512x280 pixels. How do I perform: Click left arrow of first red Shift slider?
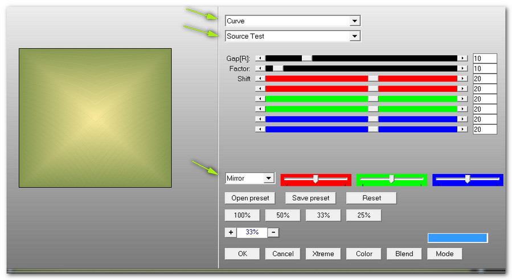[x=260, y=79]
